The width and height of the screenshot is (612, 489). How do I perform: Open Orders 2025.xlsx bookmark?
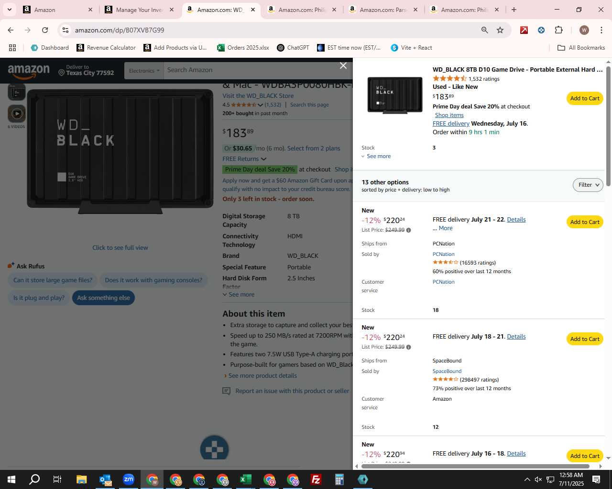pos(243,48)
